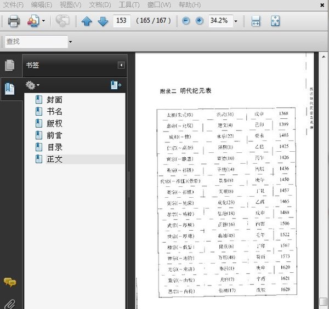The width and height of the screenshot is (329, 309).
Task: Open the bookmark options gear menu
Action: [32, 85]
